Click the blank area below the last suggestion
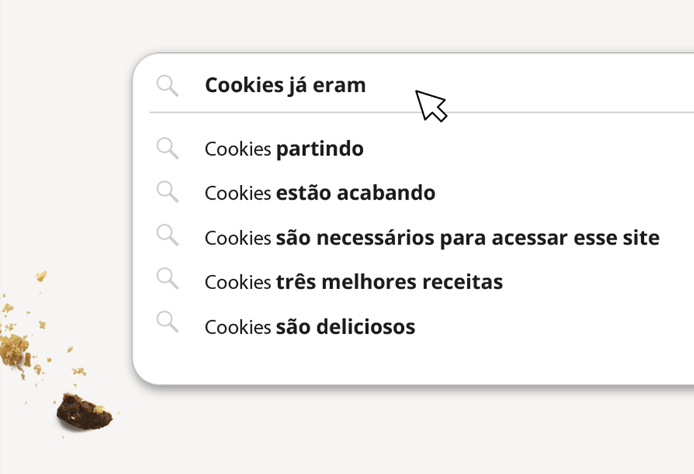694x474 pixels. 407,360
